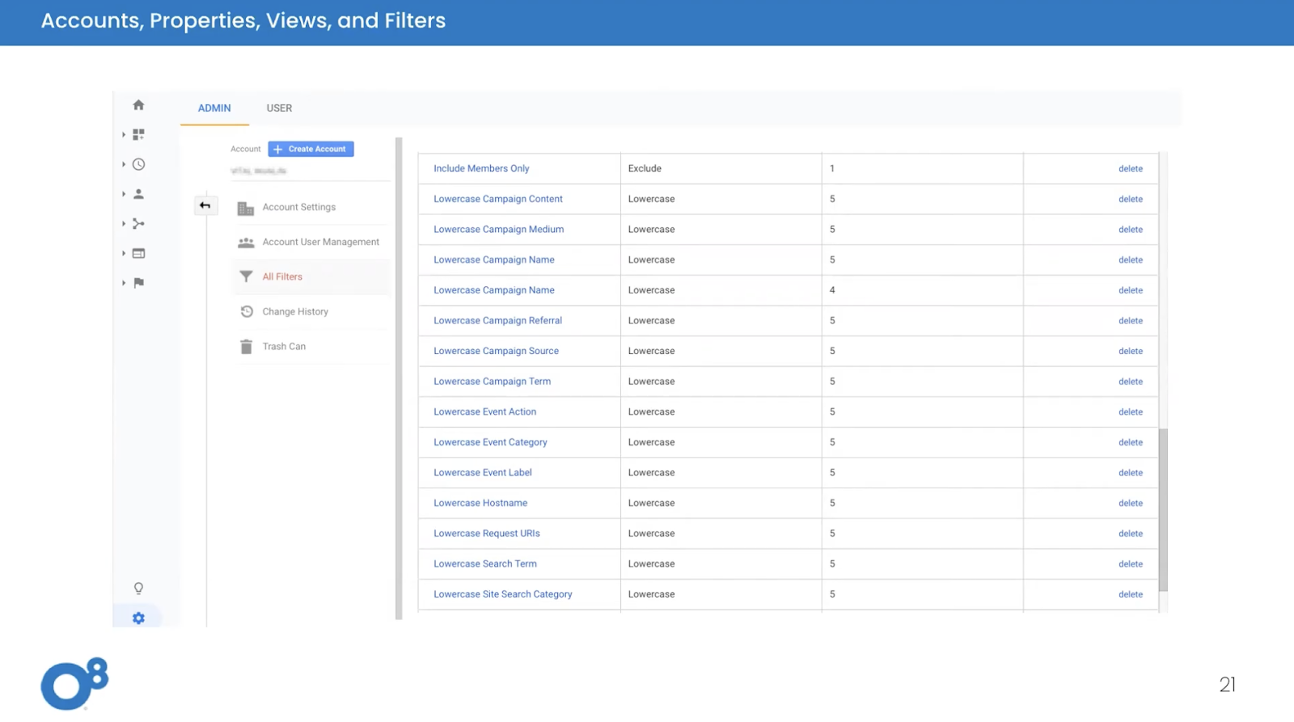Screen dimensions: 1294x722
Task: Click the account column vertical scrollbar
Action: point(399,378)
